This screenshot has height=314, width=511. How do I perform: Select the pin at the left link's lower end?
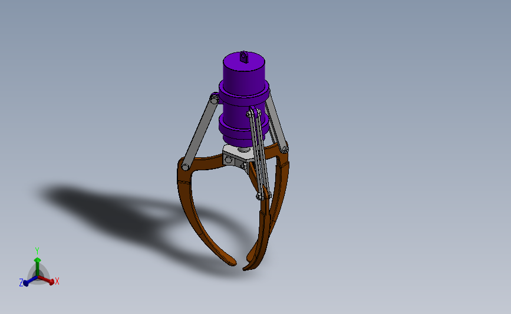pos(186,167)
